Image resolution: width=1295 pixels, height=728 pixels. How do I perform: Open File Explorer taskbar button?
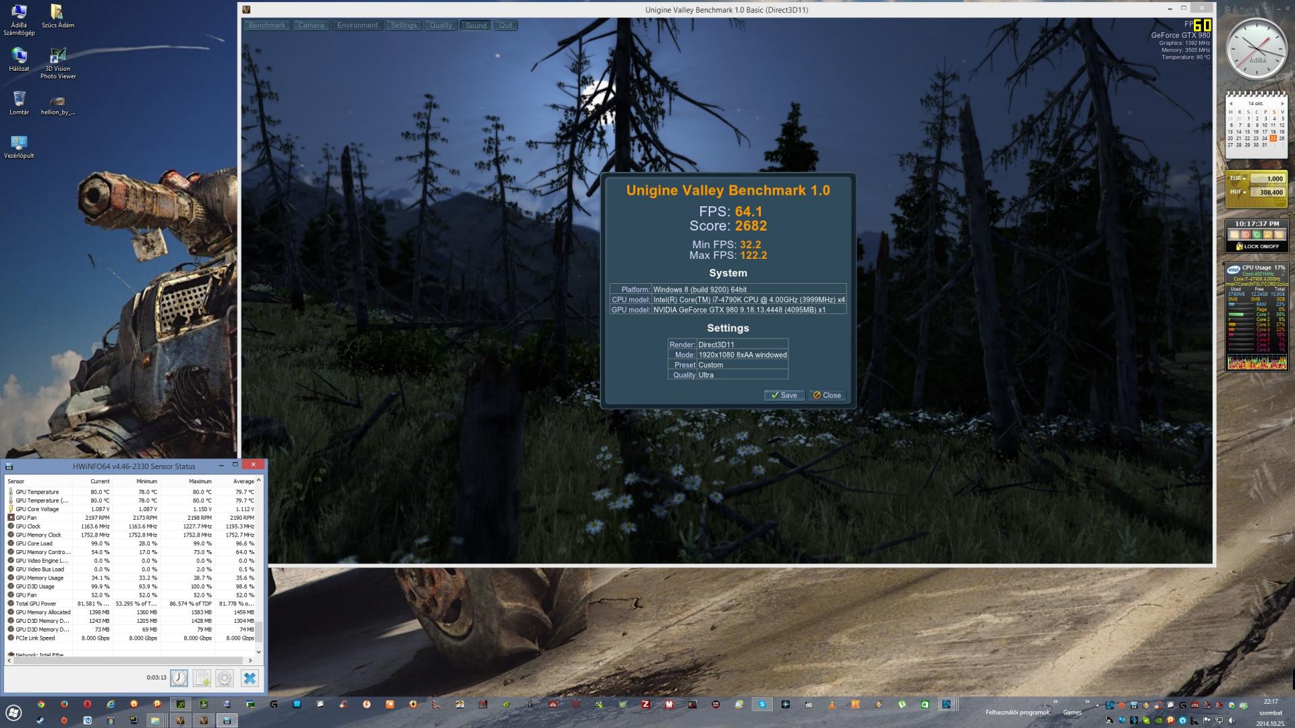155,721
